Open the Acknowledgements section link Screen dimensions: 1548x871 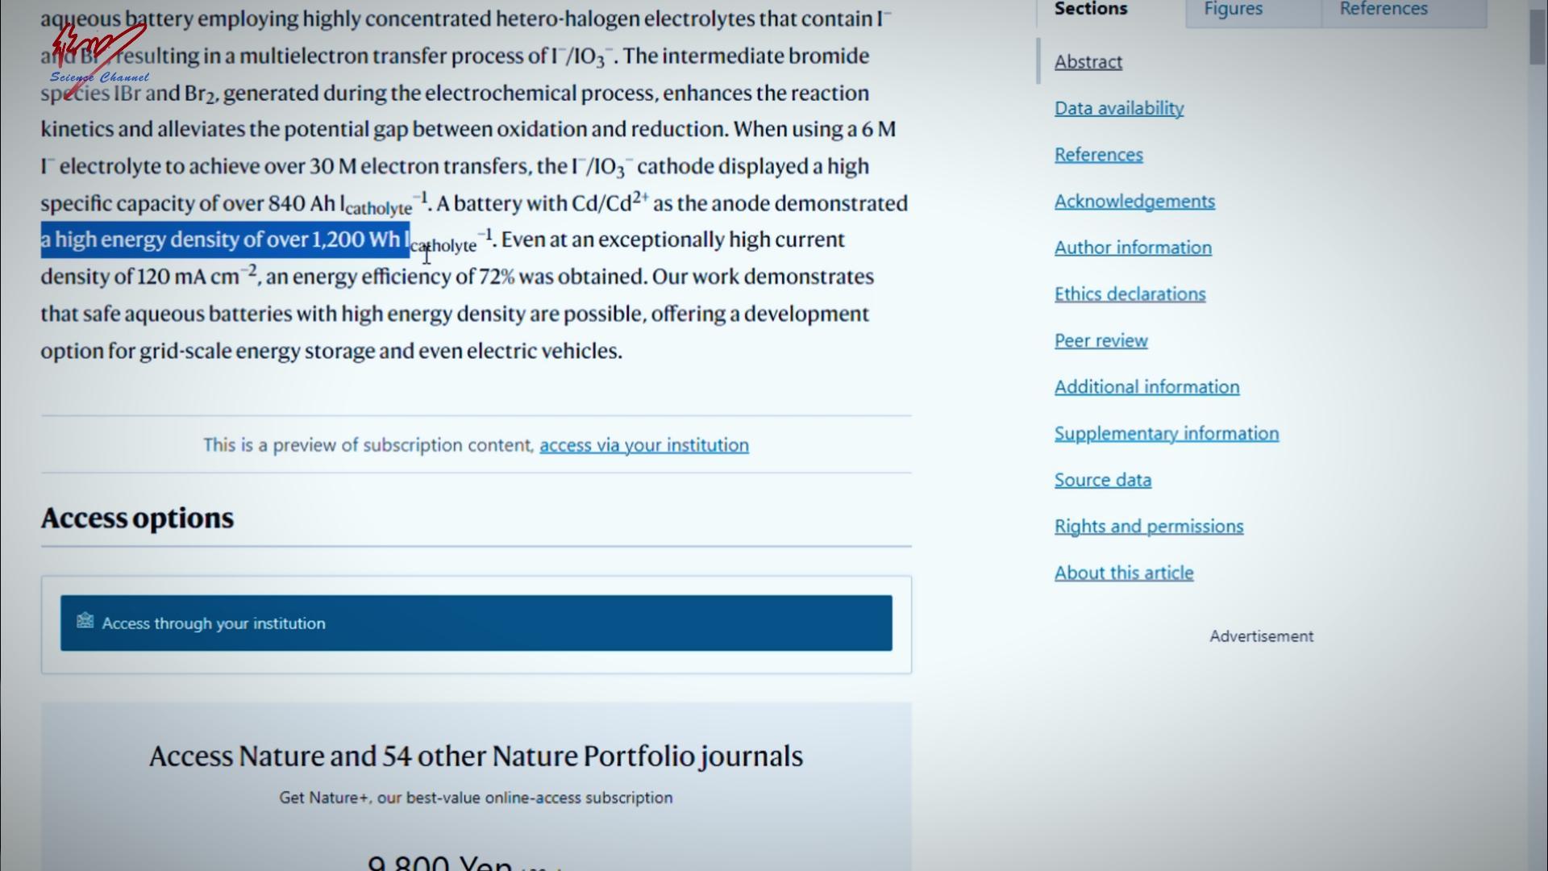tap(1134, 202)
